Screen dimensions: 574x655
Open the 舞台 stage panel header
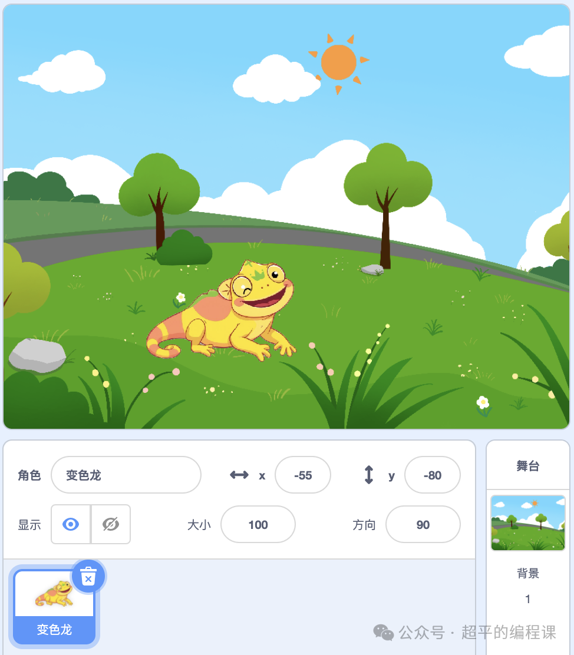point(528,465)
